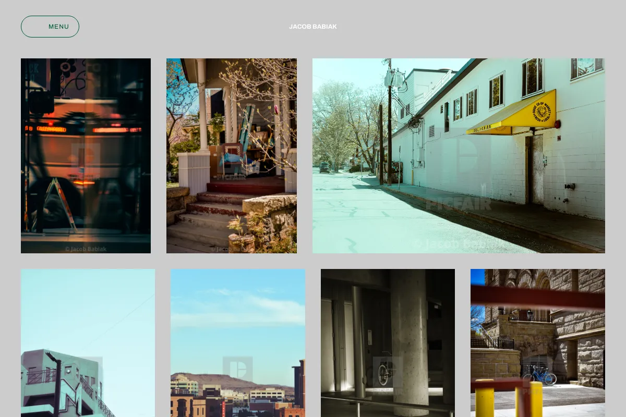Click the blue bicycle in stone building photo
This screenshot has height=417, width=626.
(539, 375)
